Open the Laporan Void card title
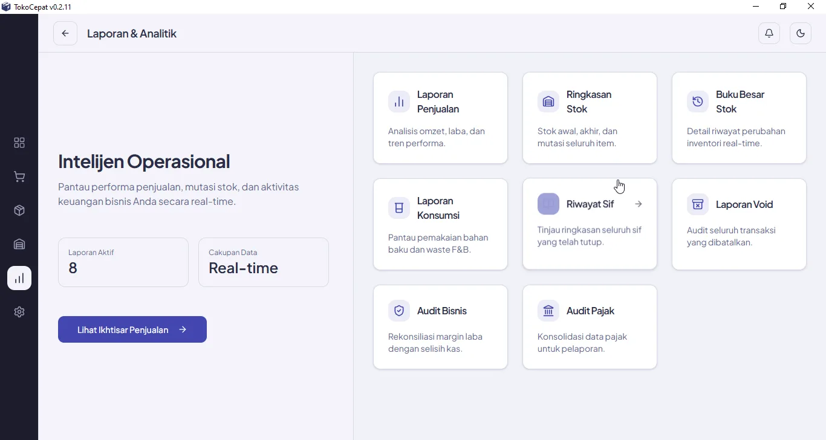Viewport: 826px width, 440px height. (x=744, y=204)
